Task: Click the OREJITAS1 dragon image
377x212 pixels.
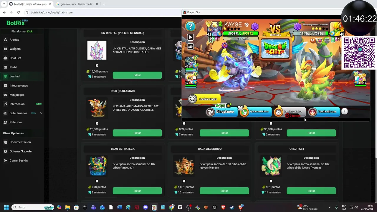Action: (x=271, y=166)
